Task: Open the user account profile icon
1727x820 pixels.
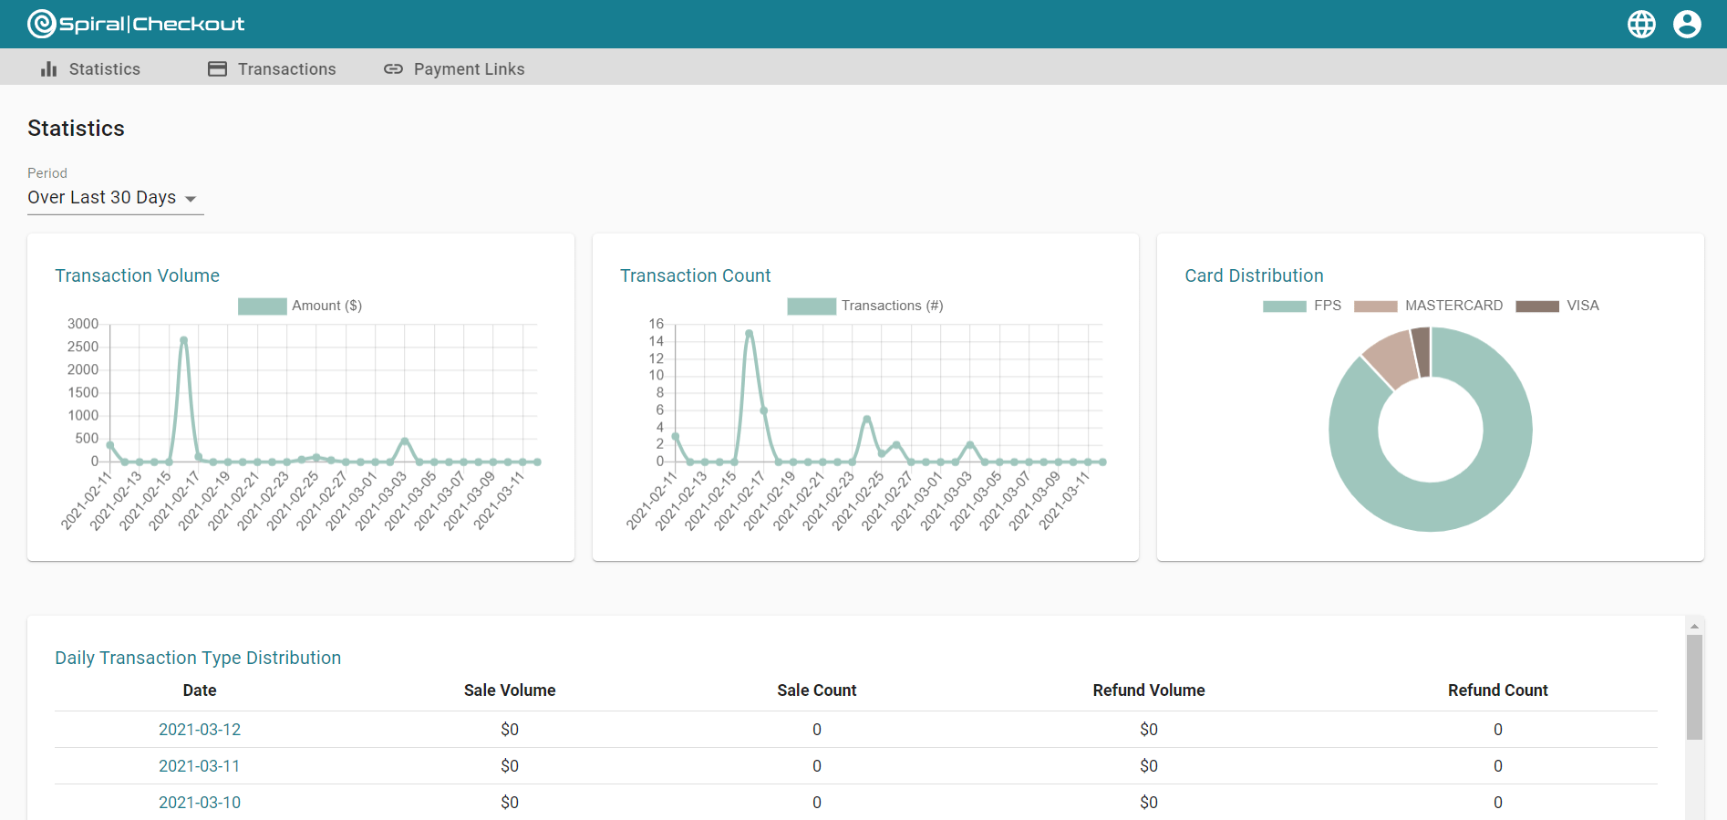Action: point(1687,24)
